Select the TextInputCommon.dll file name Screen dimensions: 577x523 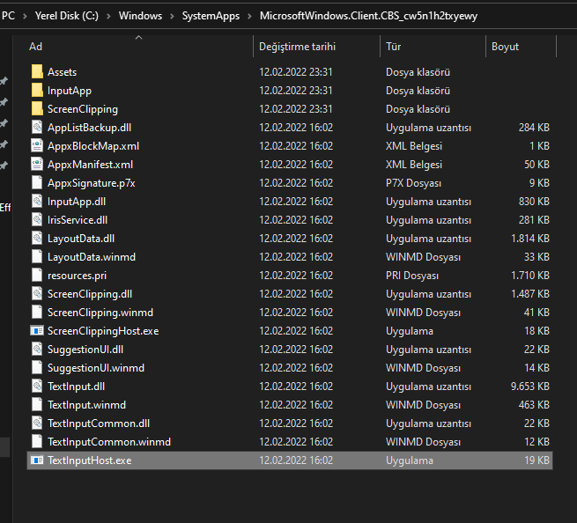coord(99,424)
